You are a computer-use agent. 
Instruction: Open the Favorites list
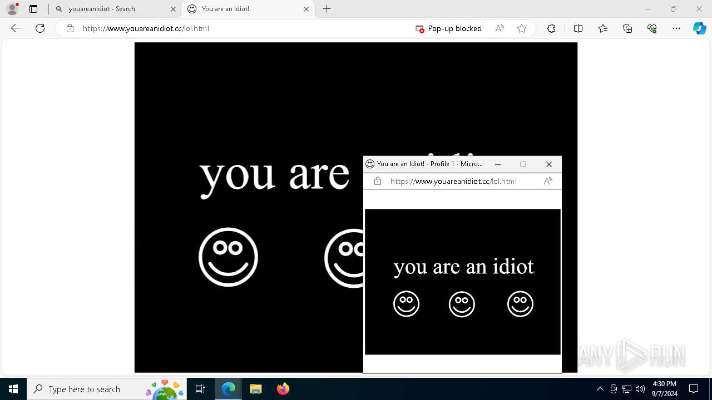(603, 28)
